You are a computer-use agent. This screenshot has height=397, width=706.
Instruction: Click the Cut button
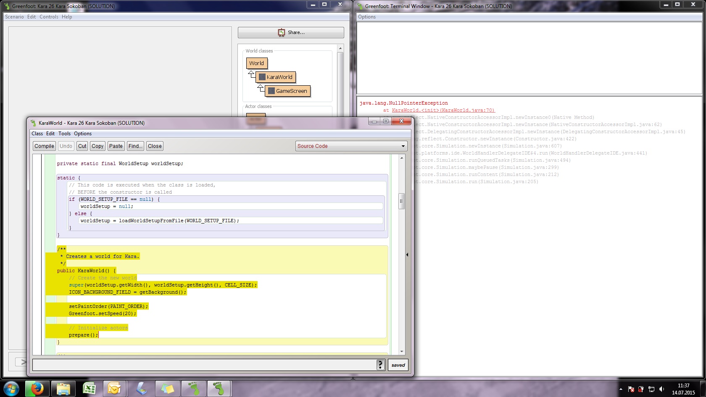click(x=82, y=146)
